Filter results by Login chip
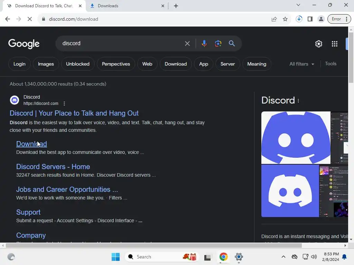354x265 pixels. pyautogui.click(x=19, y=64)
